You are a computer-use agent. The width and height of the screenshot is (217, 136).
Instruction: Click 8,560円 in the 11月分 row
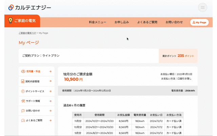(123, 121)
